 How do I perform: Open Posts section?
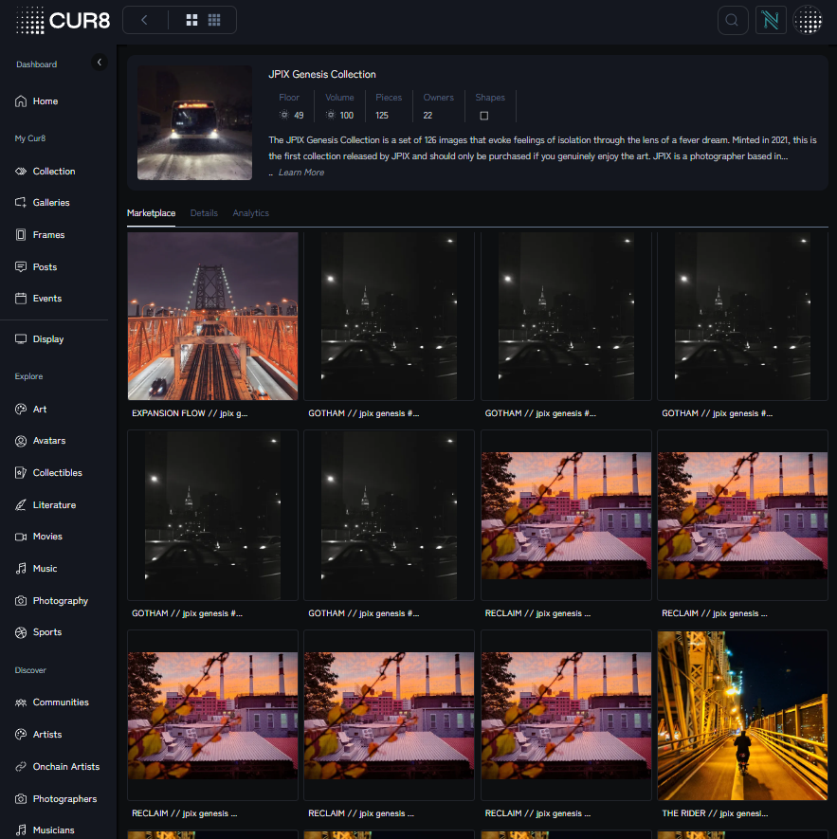[x=36, y=267]
